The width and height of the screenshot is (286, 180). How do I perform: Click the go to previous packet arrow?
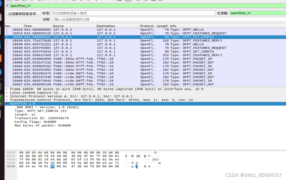click(81, 1)
